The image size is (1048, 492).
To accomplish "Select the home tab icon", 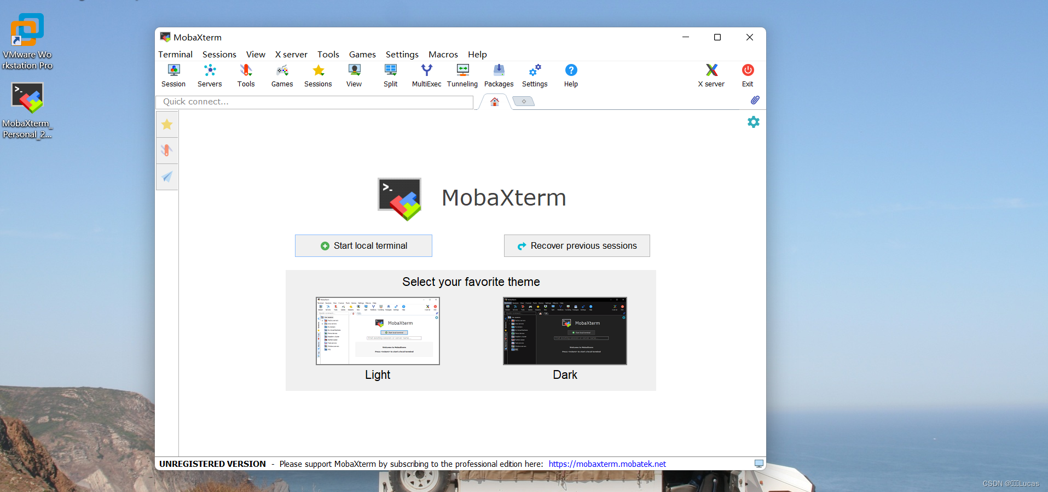I will 495,102.
